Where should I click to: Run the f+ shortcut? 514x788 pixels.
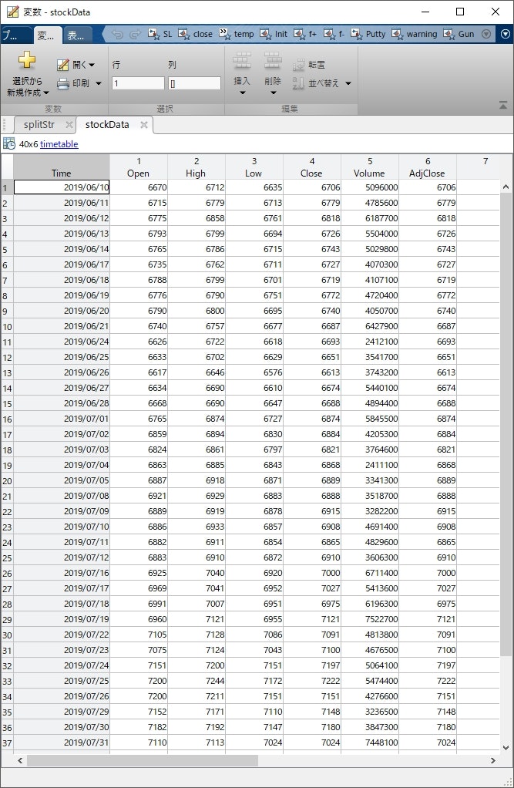[x=305, y=34]
